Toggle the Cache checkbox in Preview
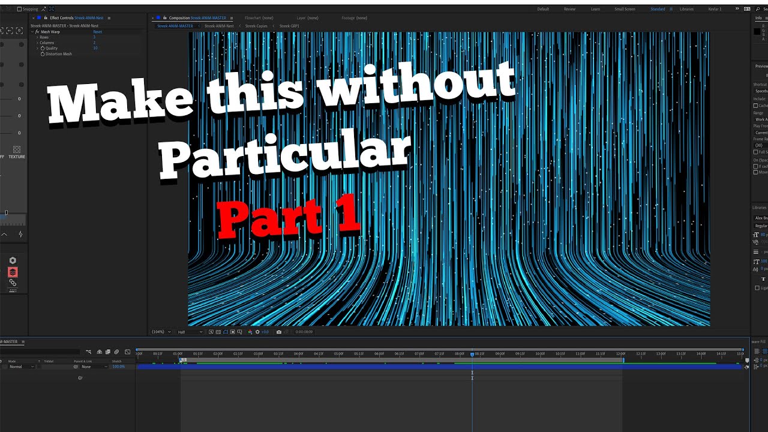This screenshot has height=432, width=768. point(755,106)
